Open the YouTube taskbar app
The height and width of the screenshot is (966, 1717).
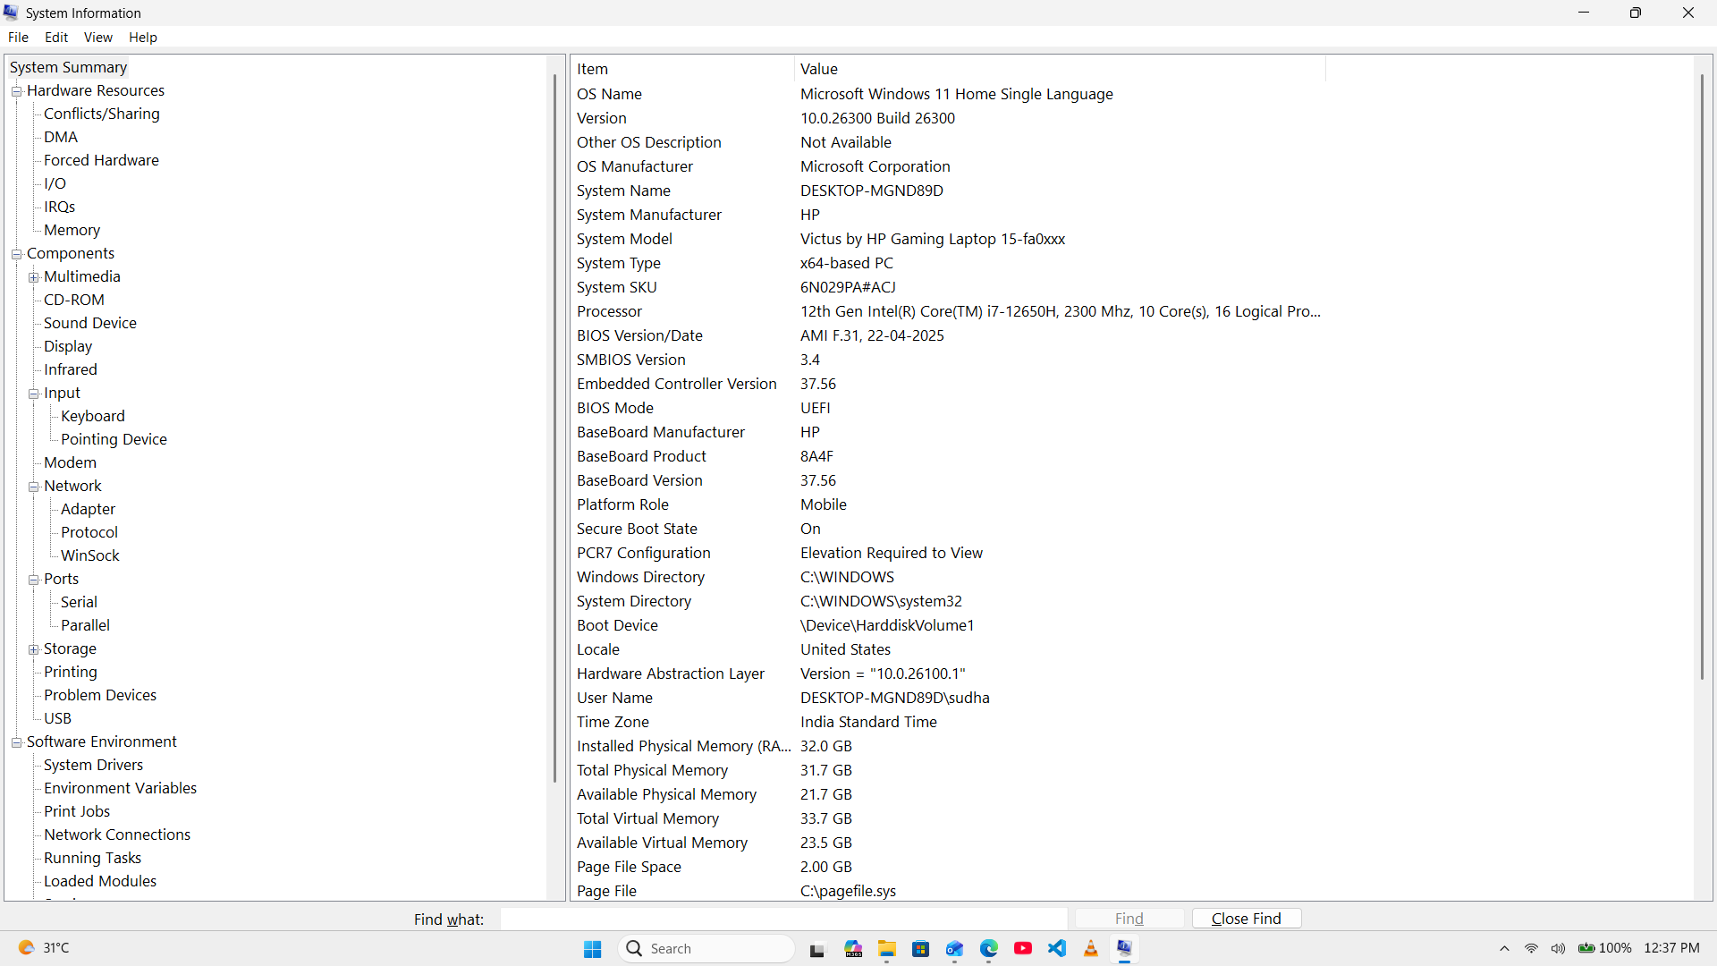(x=1023, y=949)
